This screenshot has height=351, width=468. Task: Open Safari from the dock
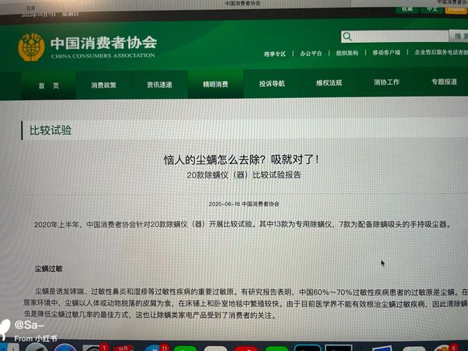(65, 348)
